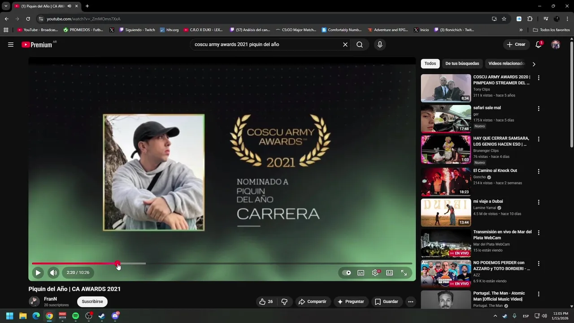Open Portugal. The Man Atomic Man title
The image size is (574, 323).
(x=499, y=296)
